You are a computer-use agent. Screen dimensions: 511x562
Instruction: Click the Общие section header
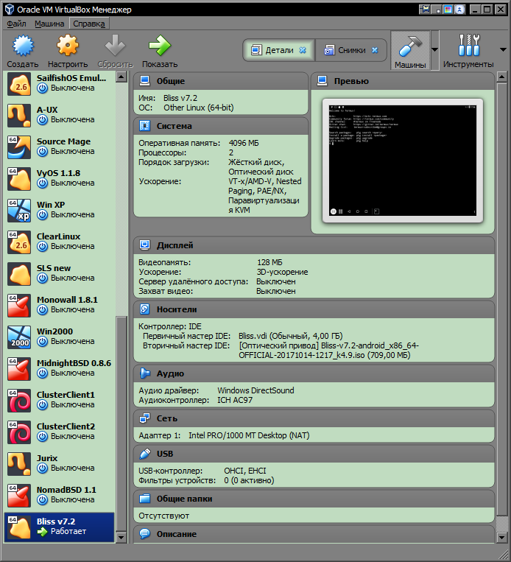click(x=221, y=81)
